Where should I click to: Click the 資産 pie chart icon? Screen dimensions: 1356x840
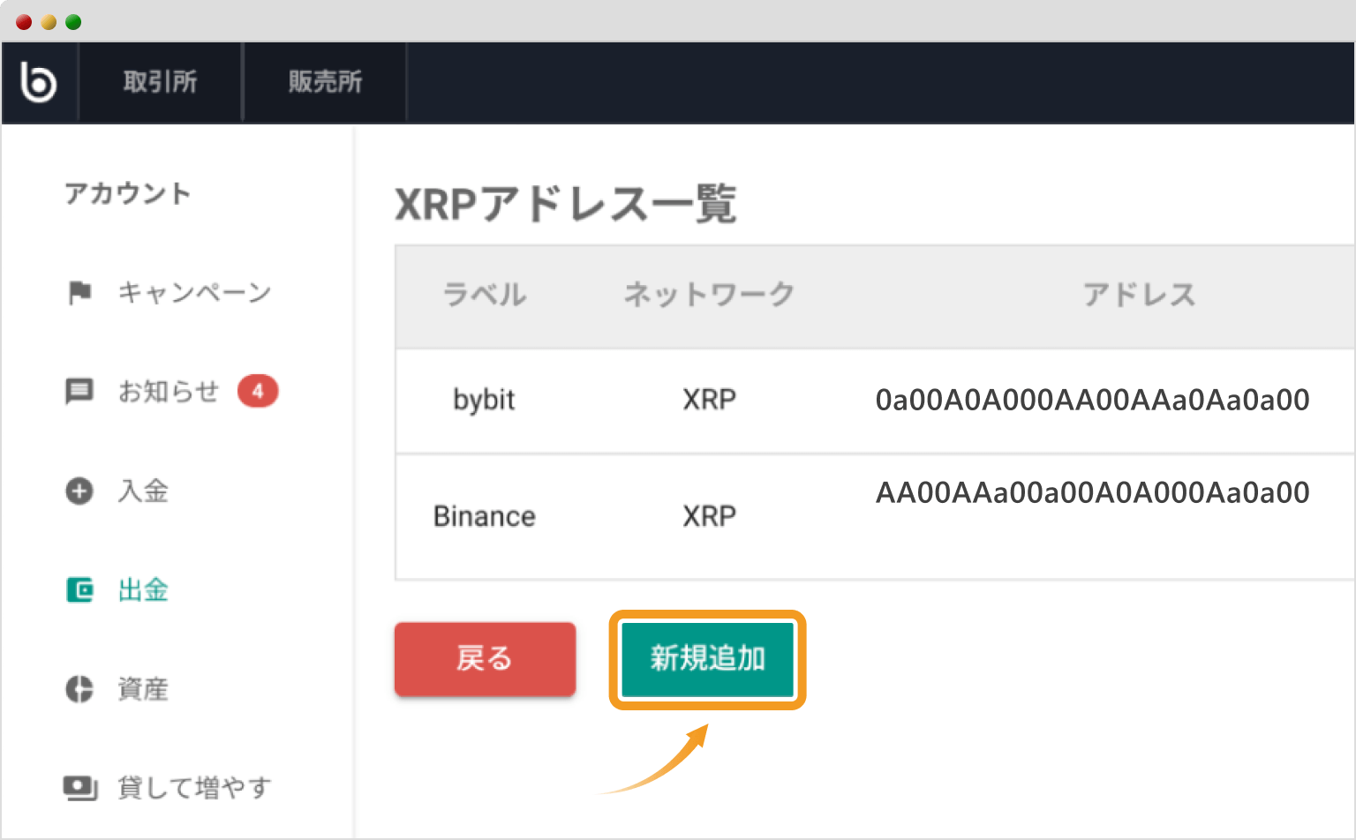79,689
